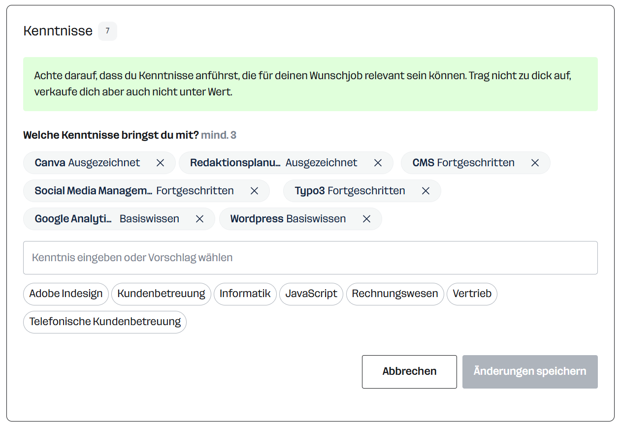Remove the Social Media Management tag
This screenshot has height=423, width=621.
254,191
